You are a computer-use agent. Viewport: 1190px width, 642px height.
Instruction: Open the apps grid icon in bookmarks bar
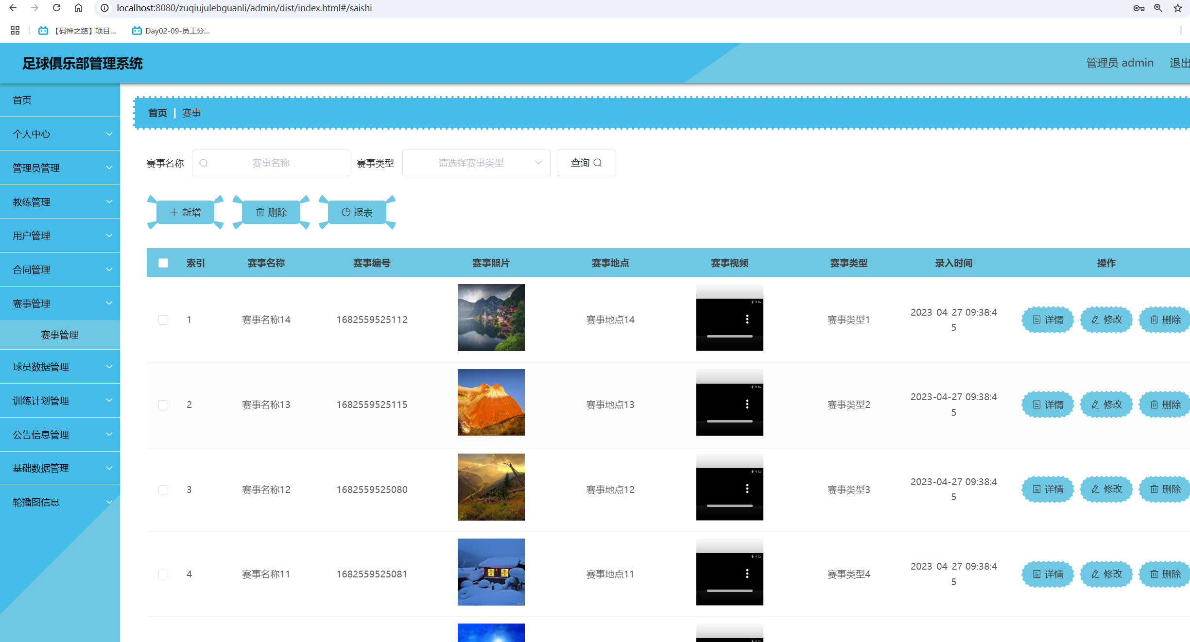15,31
